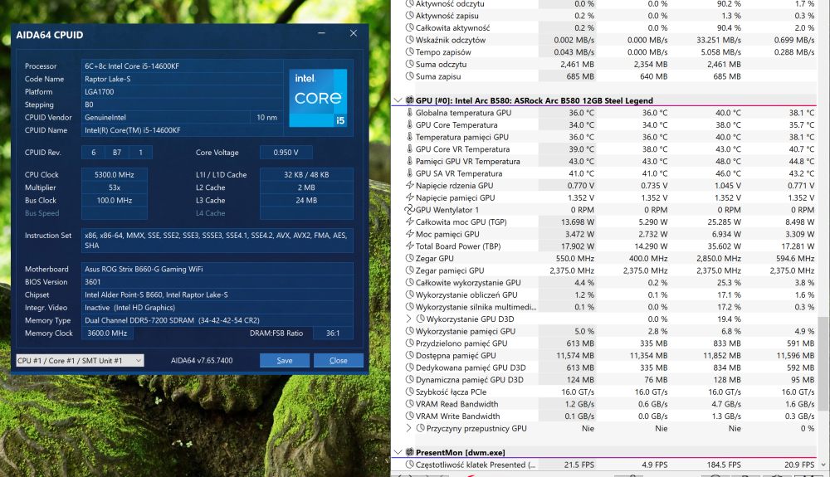Click circle icon next to Suma zapisu
The height and width of the screenshot is (477, 830).
point(409,76)
